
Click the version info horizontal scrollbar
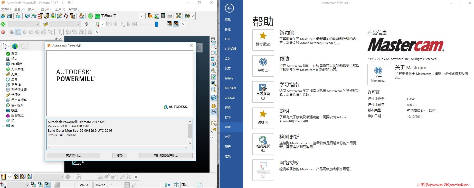(x=117, y=148)
